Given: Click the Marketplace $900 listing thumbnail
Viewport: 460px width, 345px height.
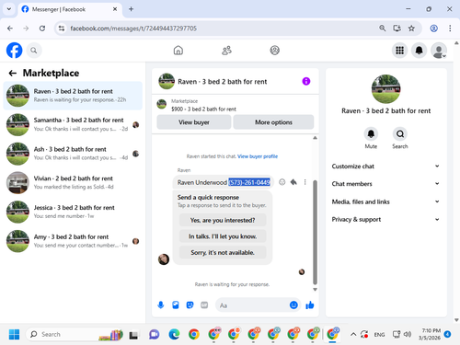Looking at the screenshot, I should coord(162,104).
